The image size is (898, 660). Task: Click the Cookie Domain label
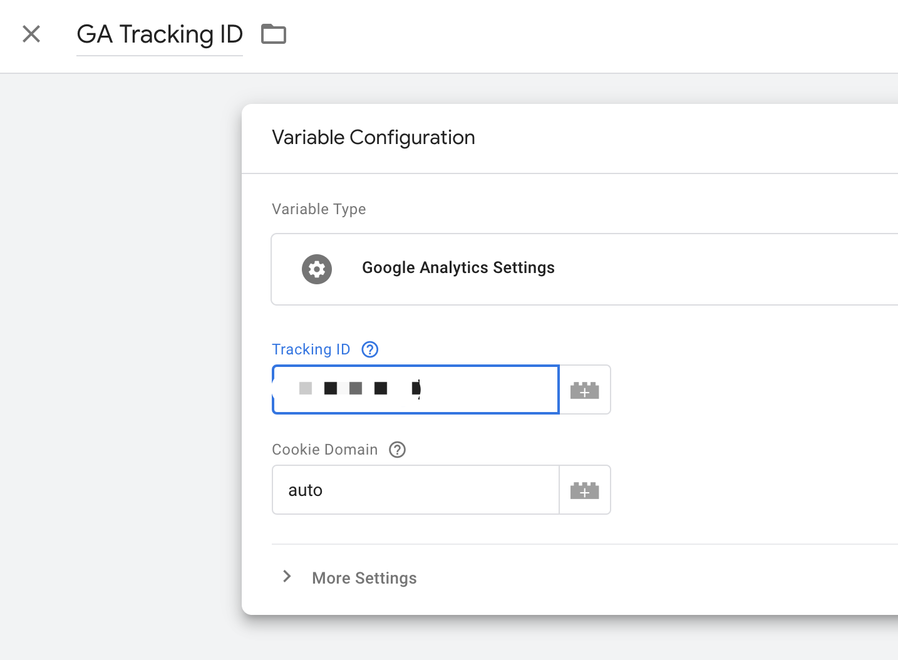pos(325,450)
